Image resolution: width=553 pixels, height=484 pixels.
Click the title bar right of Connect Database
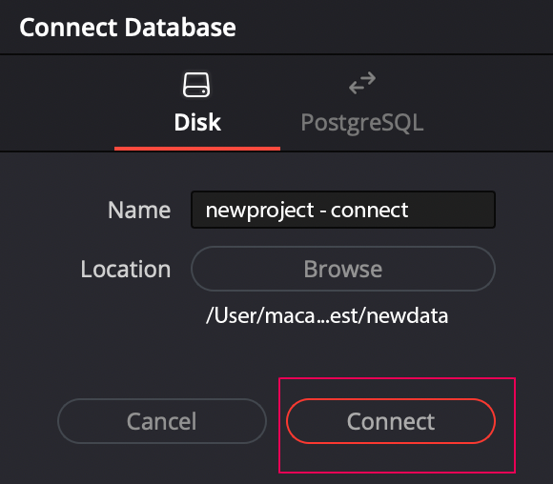coord(393,27)
